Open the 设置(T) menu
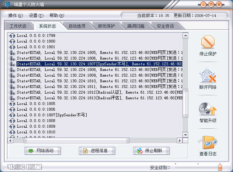The image size is (233, 172). (36, 16)
